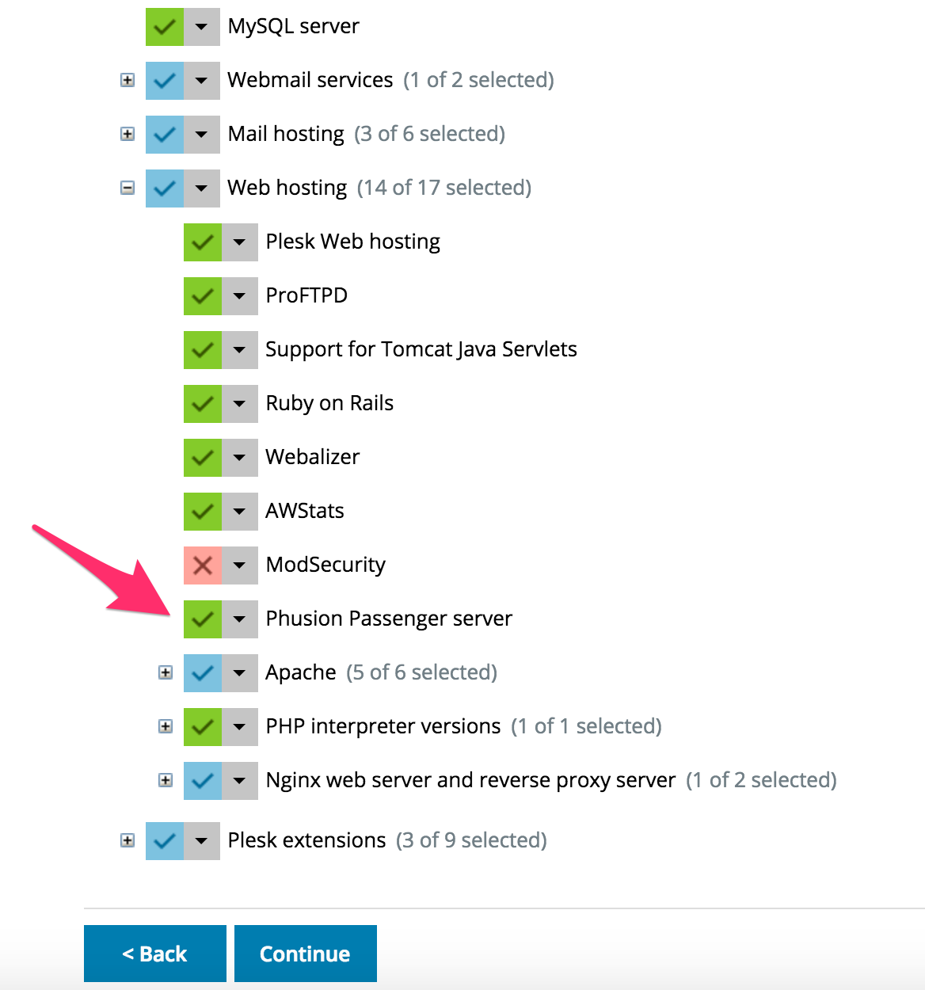Expand the Webmail services node
This screenshot has width=925, height=990.
128,80
